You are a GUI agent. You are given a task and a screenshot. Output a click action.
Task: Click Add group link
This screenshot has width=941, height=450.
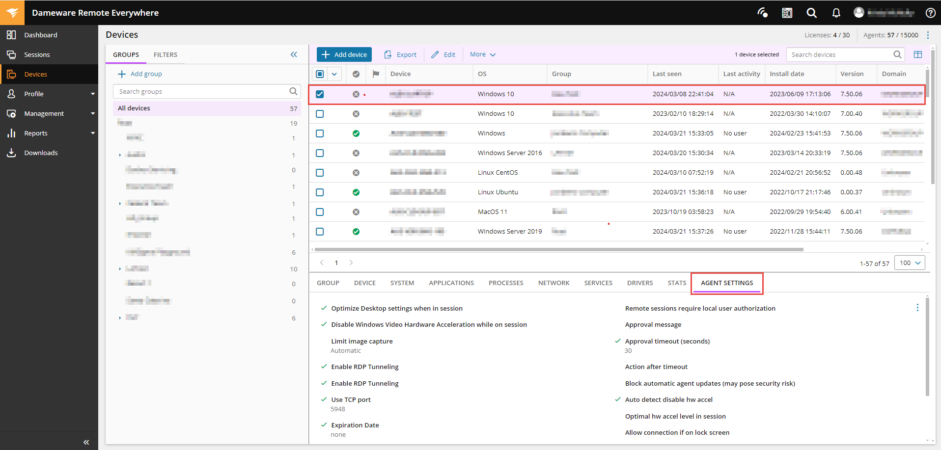tap(140, 74)
